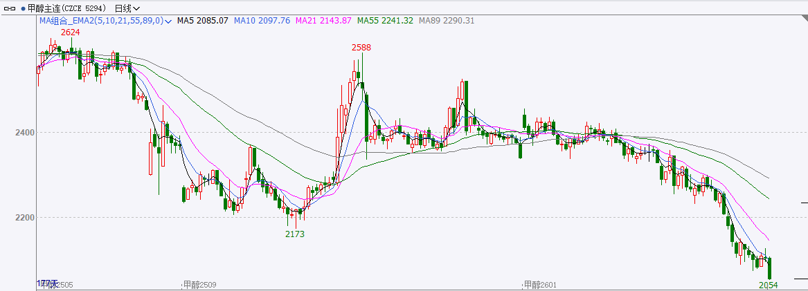Click the gray MA89 2290.31 legend
The image size is (808, 291).
coord(447,21)
